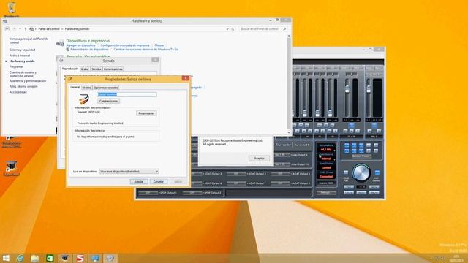
Task: Open the Agregar un dispositivo link
Action: tap(80, 45)
